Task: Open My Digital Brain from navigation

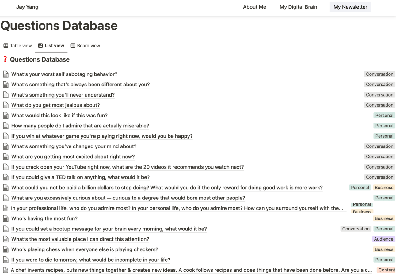Action: (298, 7)
